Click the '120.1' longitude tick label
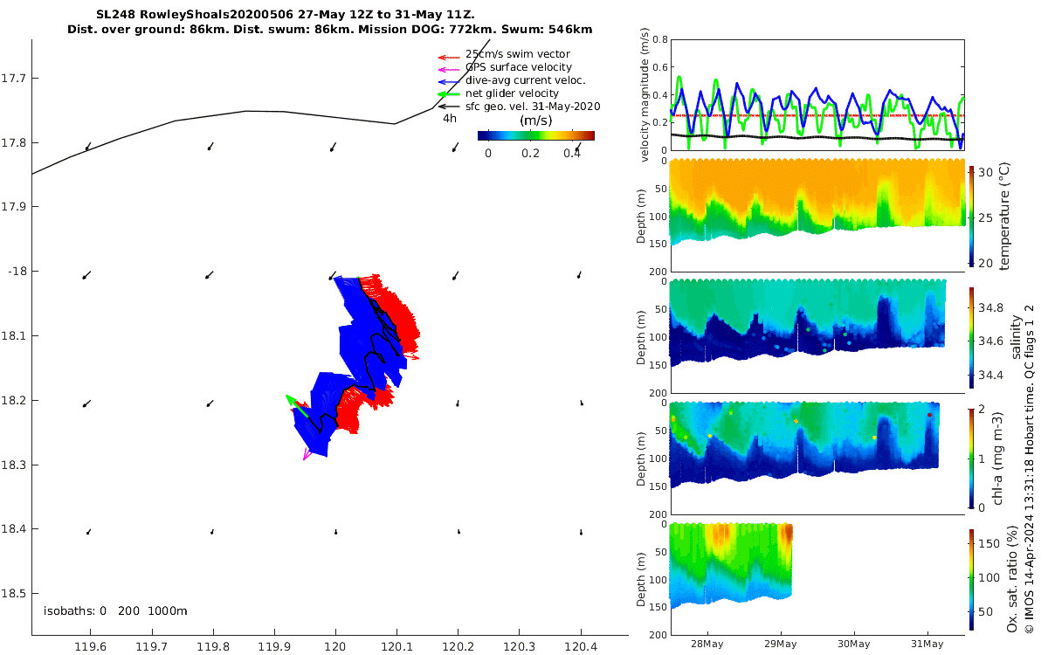 396,646
